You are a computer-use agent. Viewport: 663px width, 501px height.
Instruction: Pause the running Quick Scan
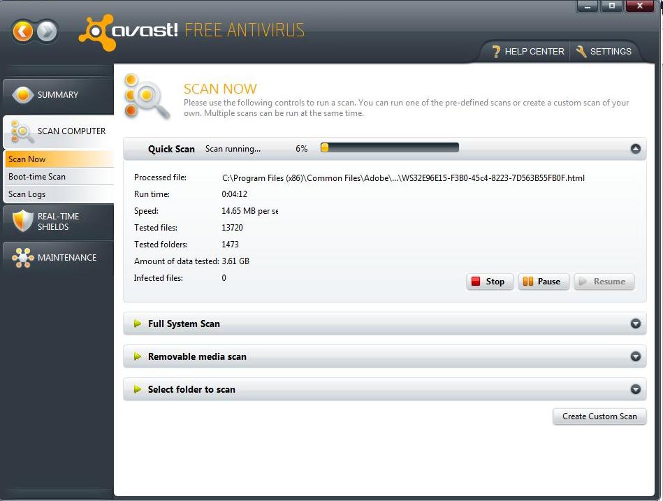(x=544, y=282)
